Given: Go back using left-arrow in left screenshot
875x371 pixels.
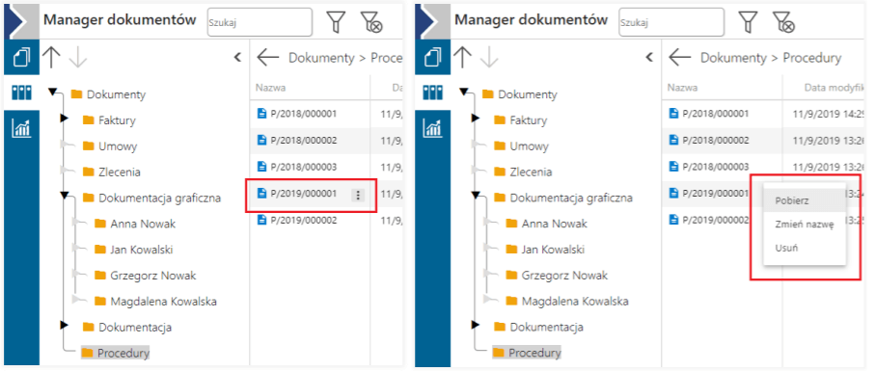Looking at the screenshot, I should pos(268,58).
